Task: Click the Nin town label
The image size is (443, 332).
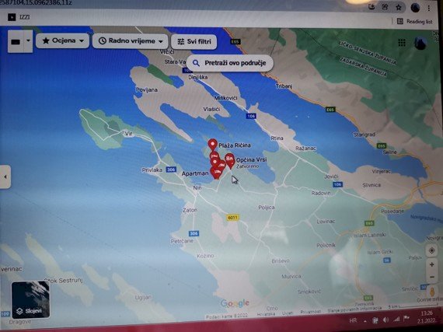Action: tap(197, 187)
